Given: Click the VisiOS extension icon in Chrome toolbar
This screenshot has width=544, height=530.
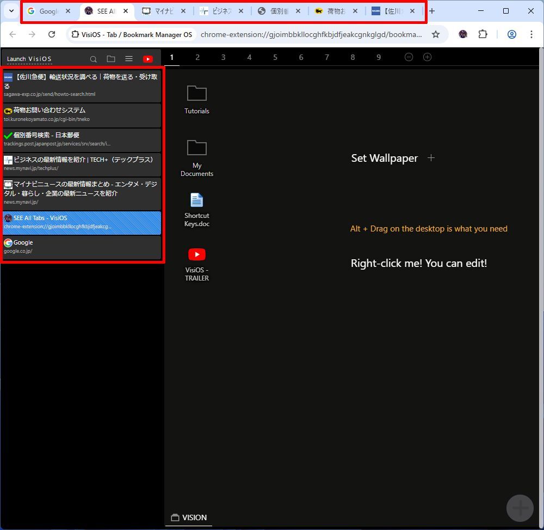Looking at the screenshot, I should click(463, 34).
